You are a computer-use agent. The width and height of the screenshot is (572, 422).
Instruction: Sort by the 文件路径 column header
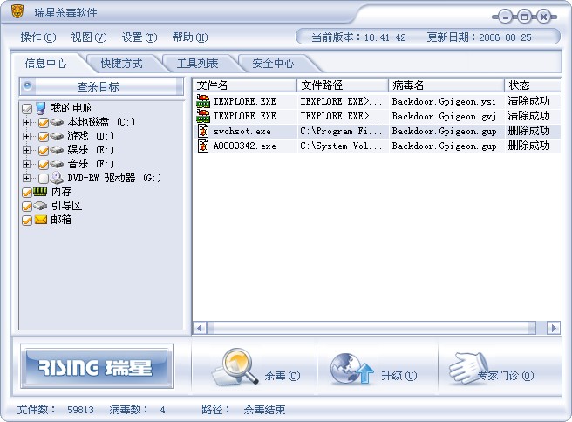343,85
